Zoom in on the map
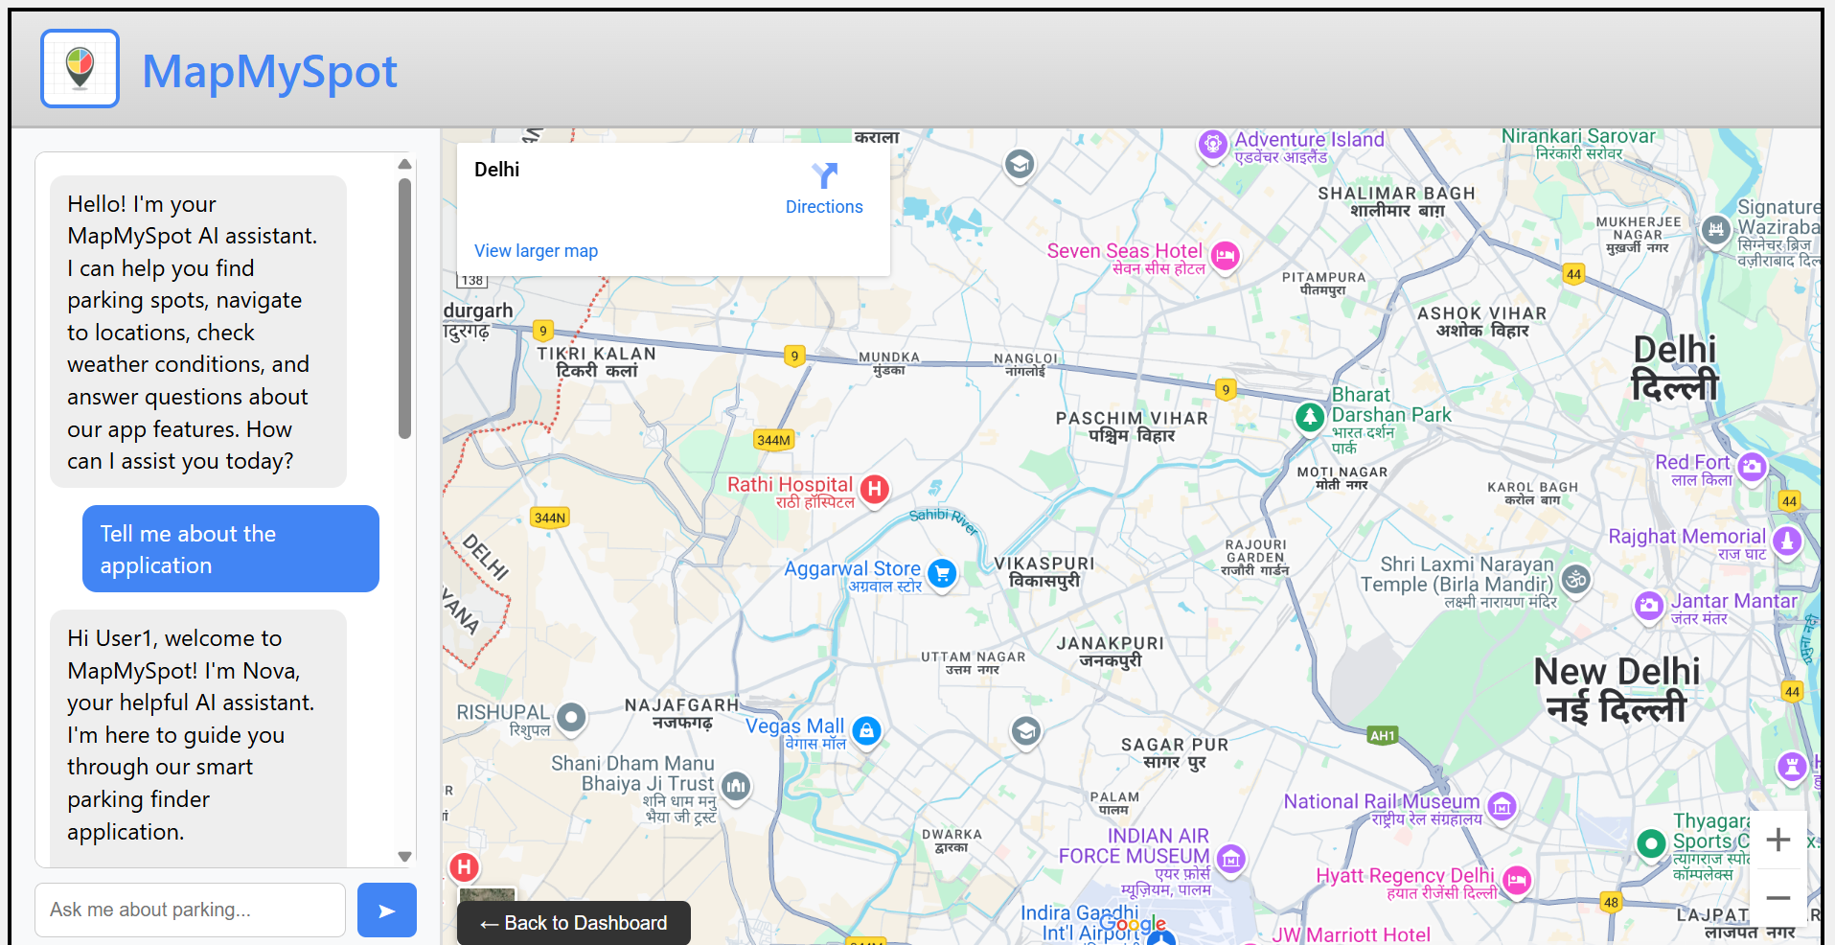This screenshot has width=1835, height=945. [1778, 841]
